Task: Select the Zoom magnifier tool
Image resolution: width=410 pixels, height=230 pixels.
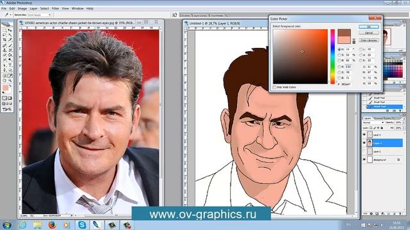Action: pyautogui.click(x=10, y=80)
